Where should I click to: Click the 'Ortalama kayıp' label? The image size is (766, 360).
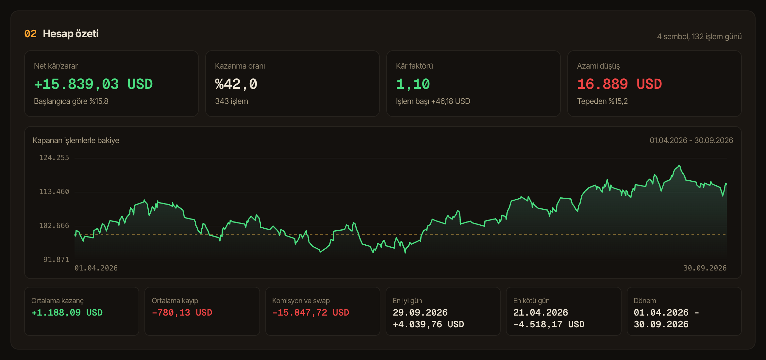click(175, 301)
